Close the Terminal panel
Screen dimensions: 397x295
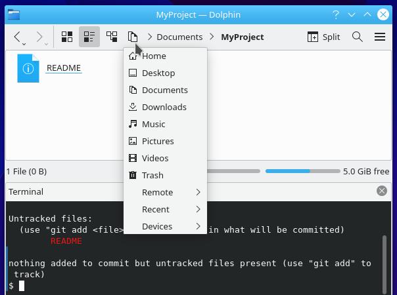pos(382,191)
